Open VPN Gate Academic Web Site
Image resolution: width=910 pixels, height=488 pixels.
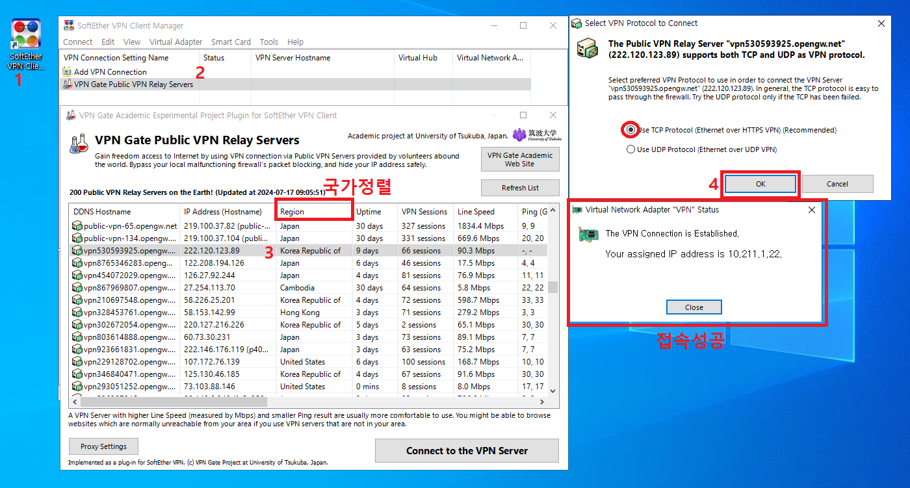[x=520, y=159]
